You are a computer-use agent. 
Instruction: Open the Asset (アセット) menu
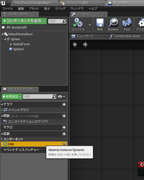[x=34, y=8]
